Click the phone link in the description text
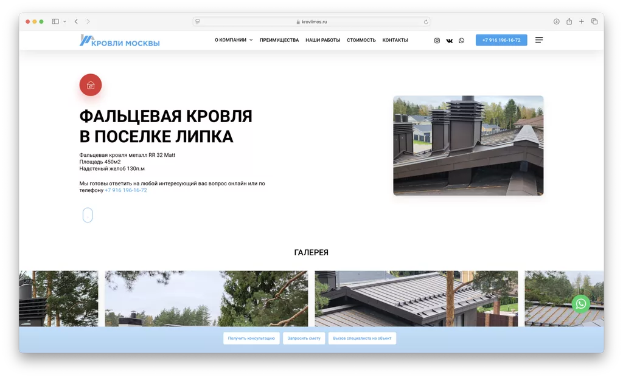The height and width of the screenshot is (378, 623). pyautogui.click(x=125, y=190)
